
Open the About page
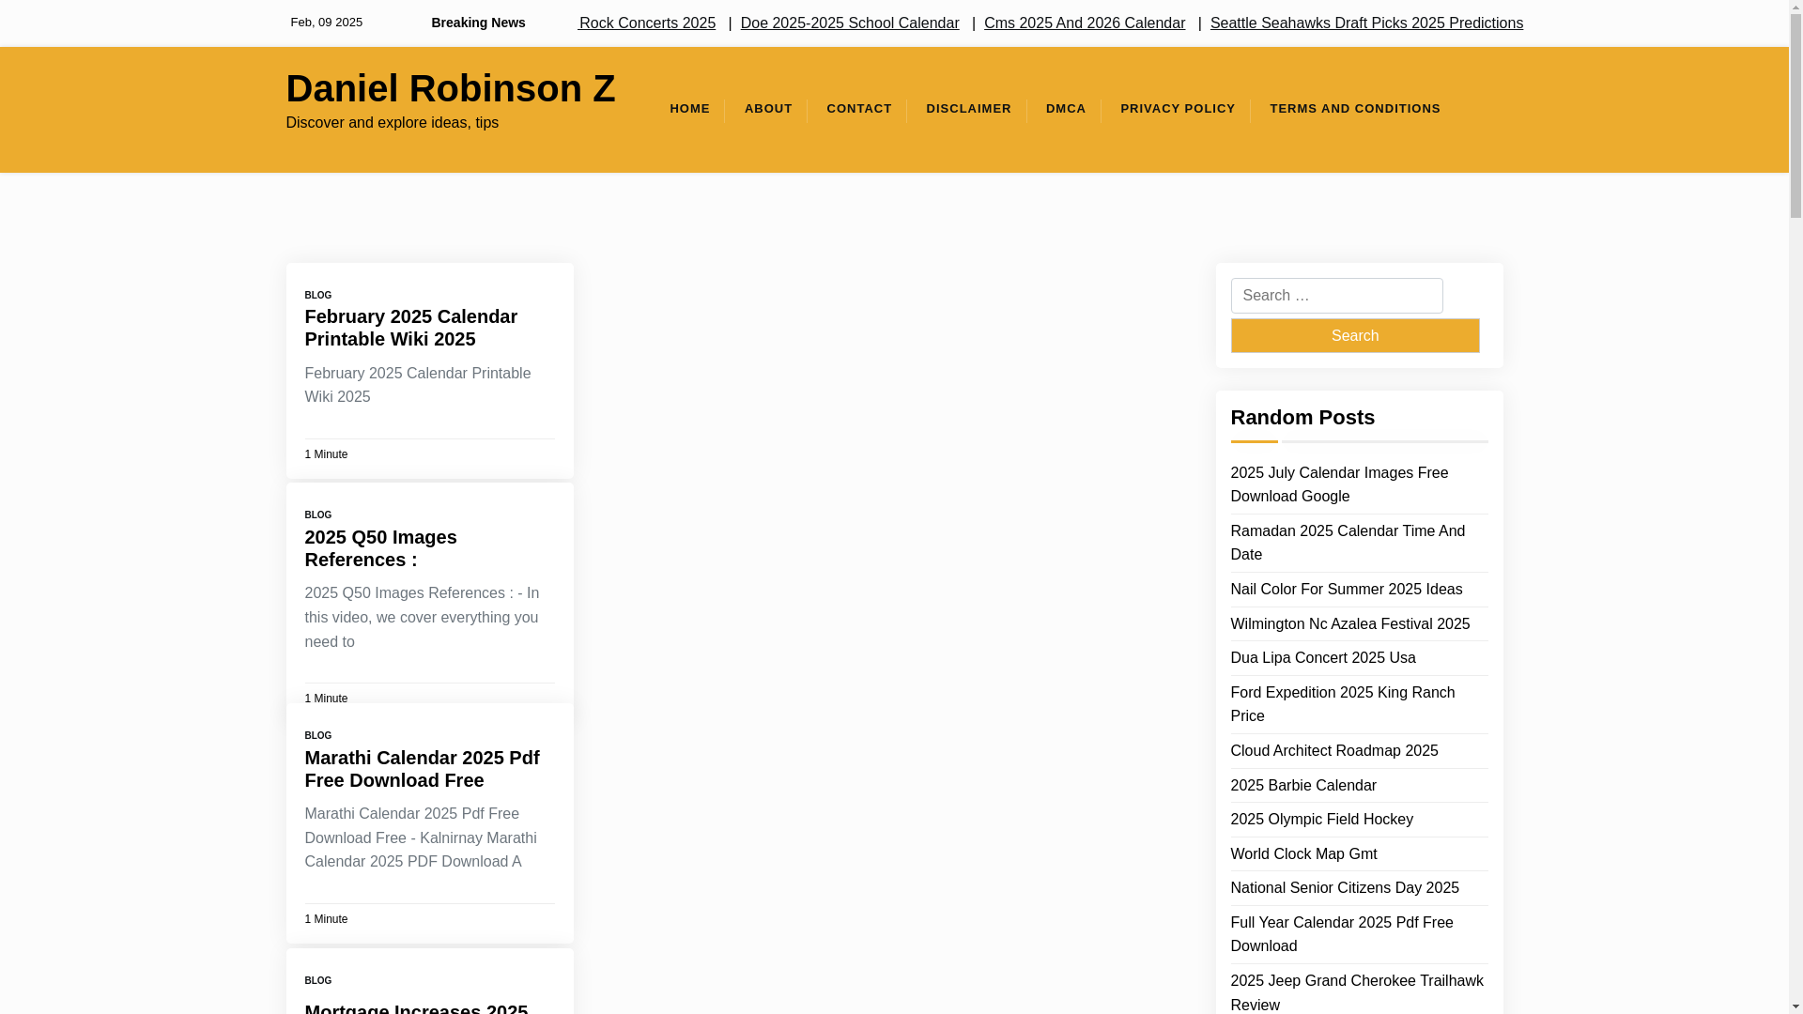(768, 109)
